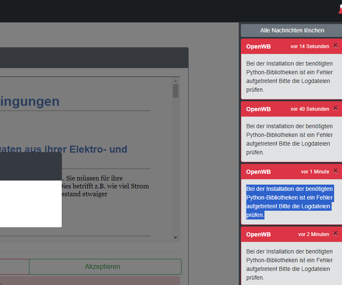The width and height of the screenshot is (342, 285).
Task: Click the OpenWB title of the 40 Sekunden notification
Action: coord(258,109)
